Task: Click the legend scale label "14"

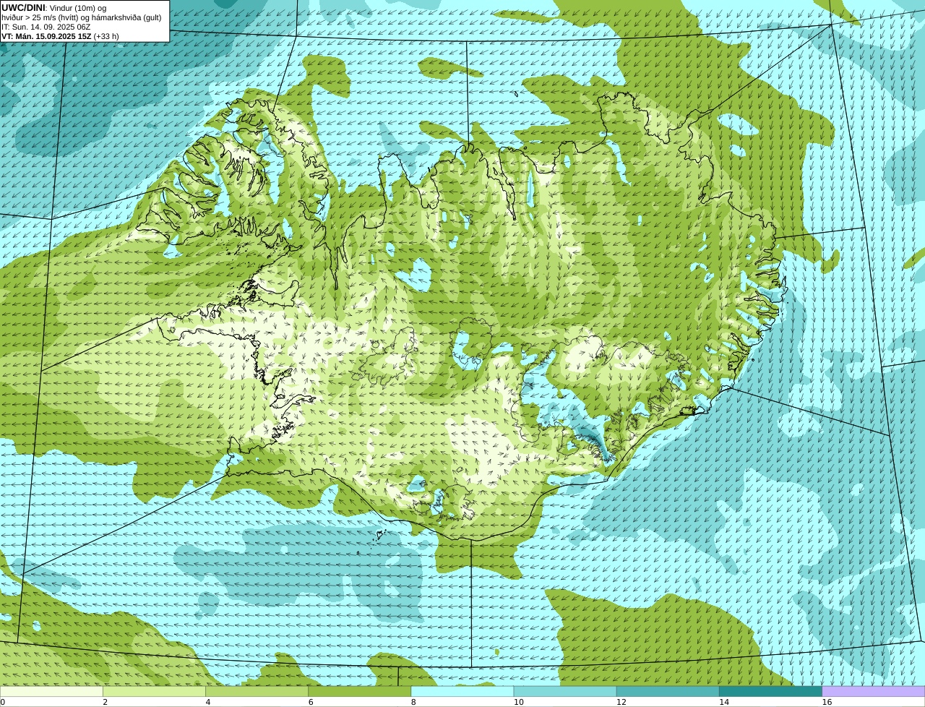Action: [724, 702]
